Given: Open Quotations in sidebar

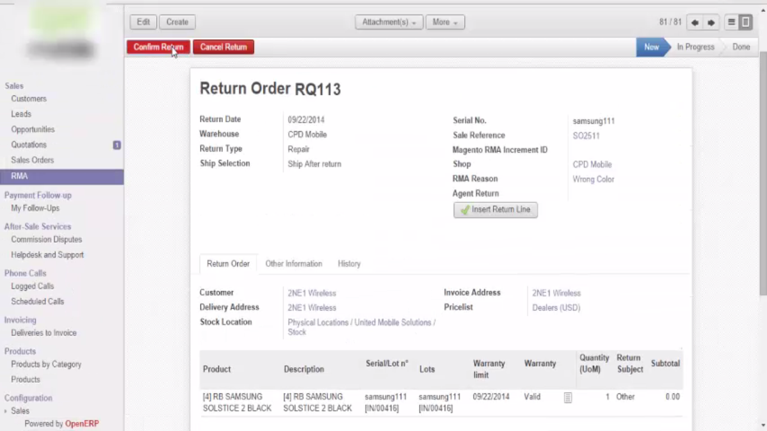Looking at the screenshot, I should coord(29,145).
